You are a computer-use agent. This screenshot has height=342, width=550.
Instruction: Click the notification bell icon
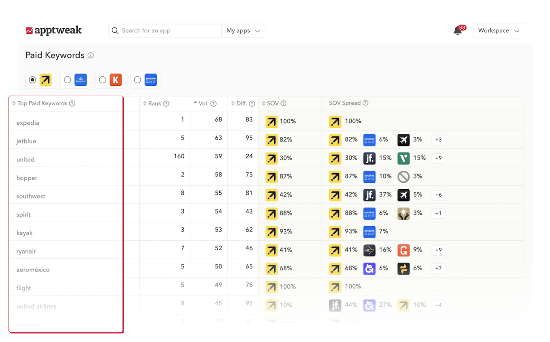458,31
